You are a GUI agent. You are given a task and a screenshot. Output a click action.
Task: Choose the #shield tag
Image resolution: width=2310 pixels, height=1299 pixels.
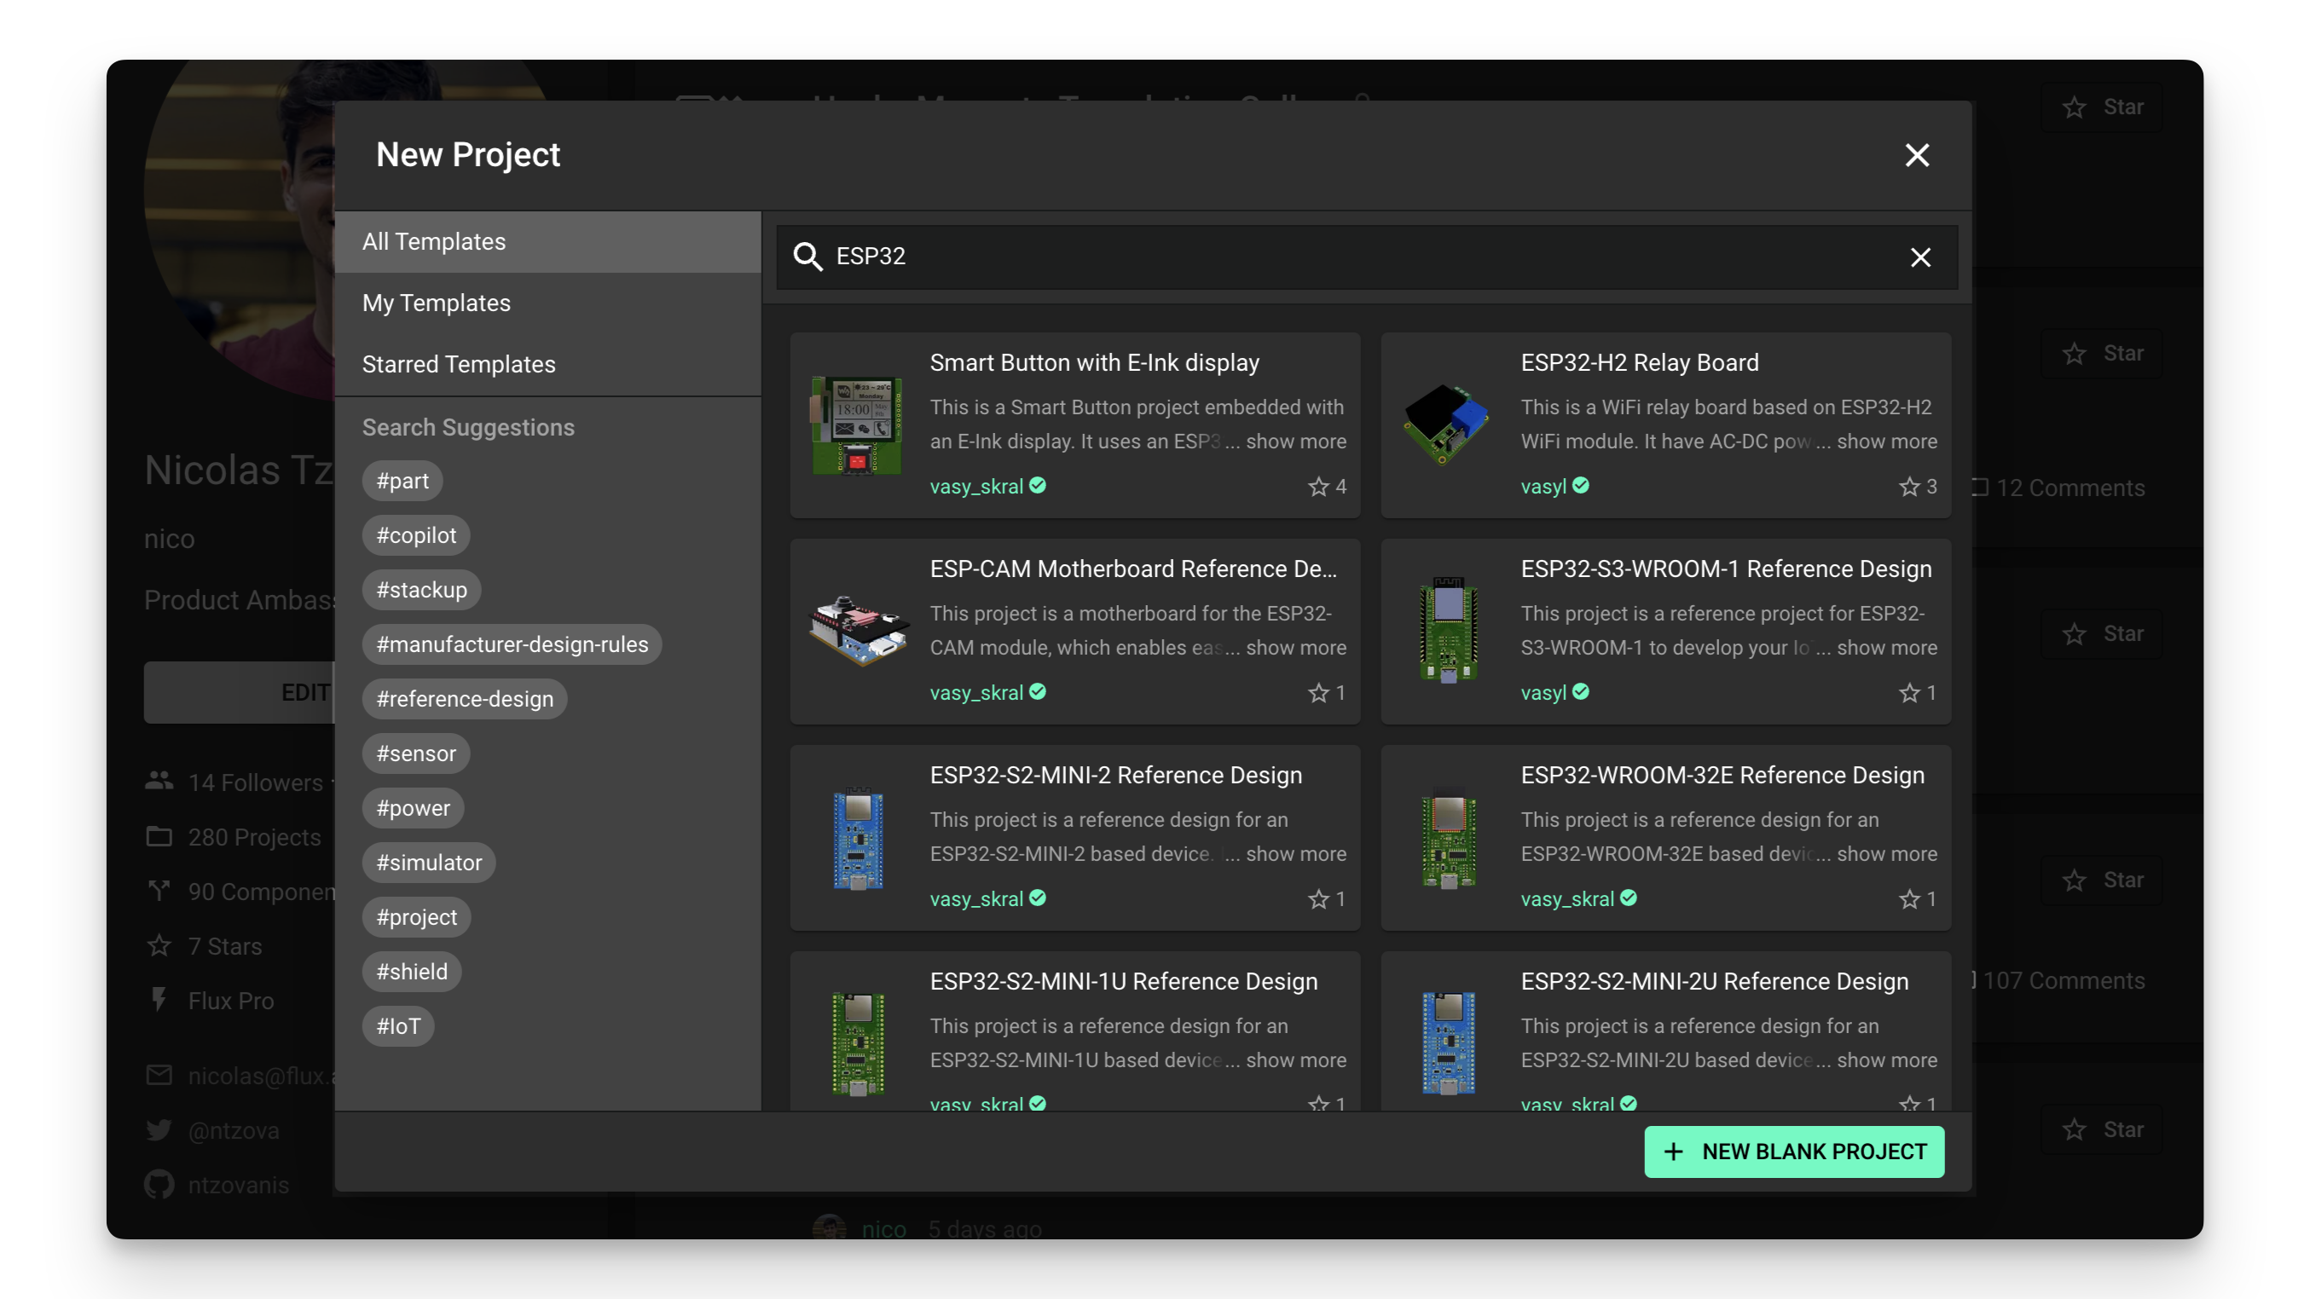(412, 972)
